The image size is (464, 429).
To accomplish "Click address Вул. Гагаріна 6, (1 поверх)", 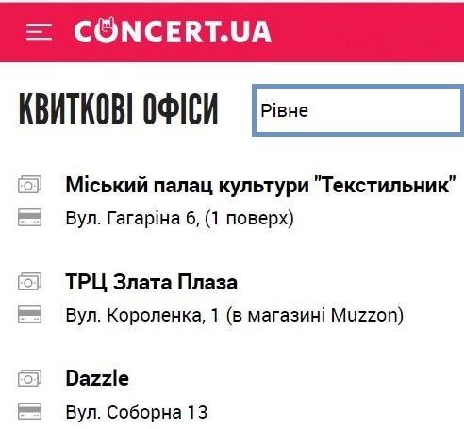I will [x=180, y=218].
